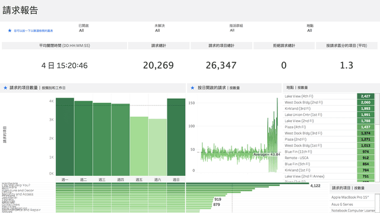Select the 週一 bar in the chart
Viewport: 380px width, 213px height.
[65, 137]
